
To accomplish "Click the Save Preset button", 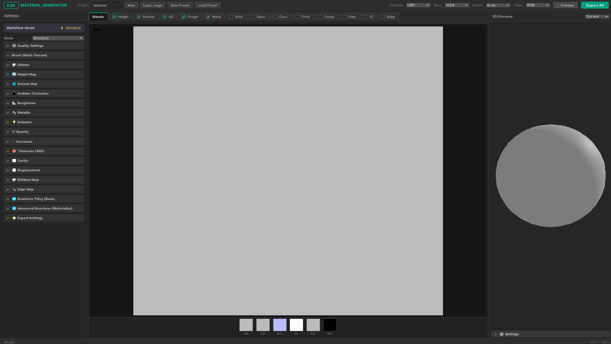I will pyautogui.click(x=180, y=5).
